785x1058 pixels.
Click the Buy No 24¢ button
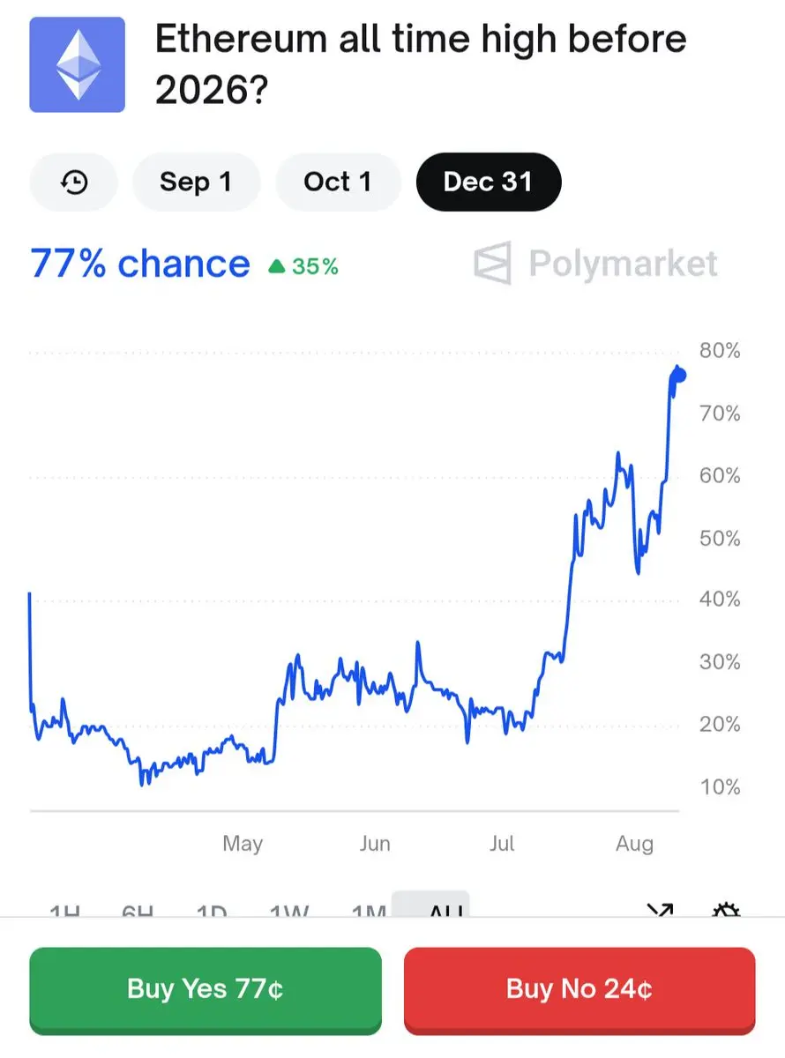point(579,989)
